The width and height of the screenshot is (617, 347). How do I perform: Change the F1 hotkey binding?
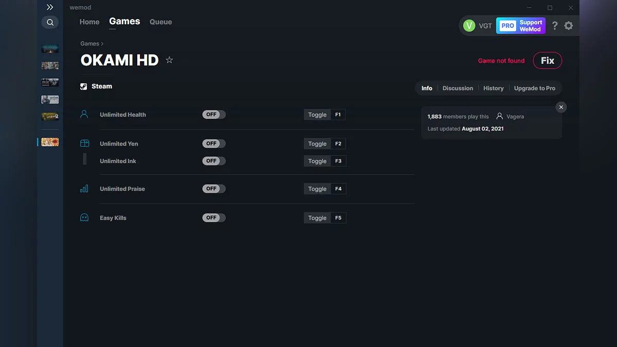point(338,115)
